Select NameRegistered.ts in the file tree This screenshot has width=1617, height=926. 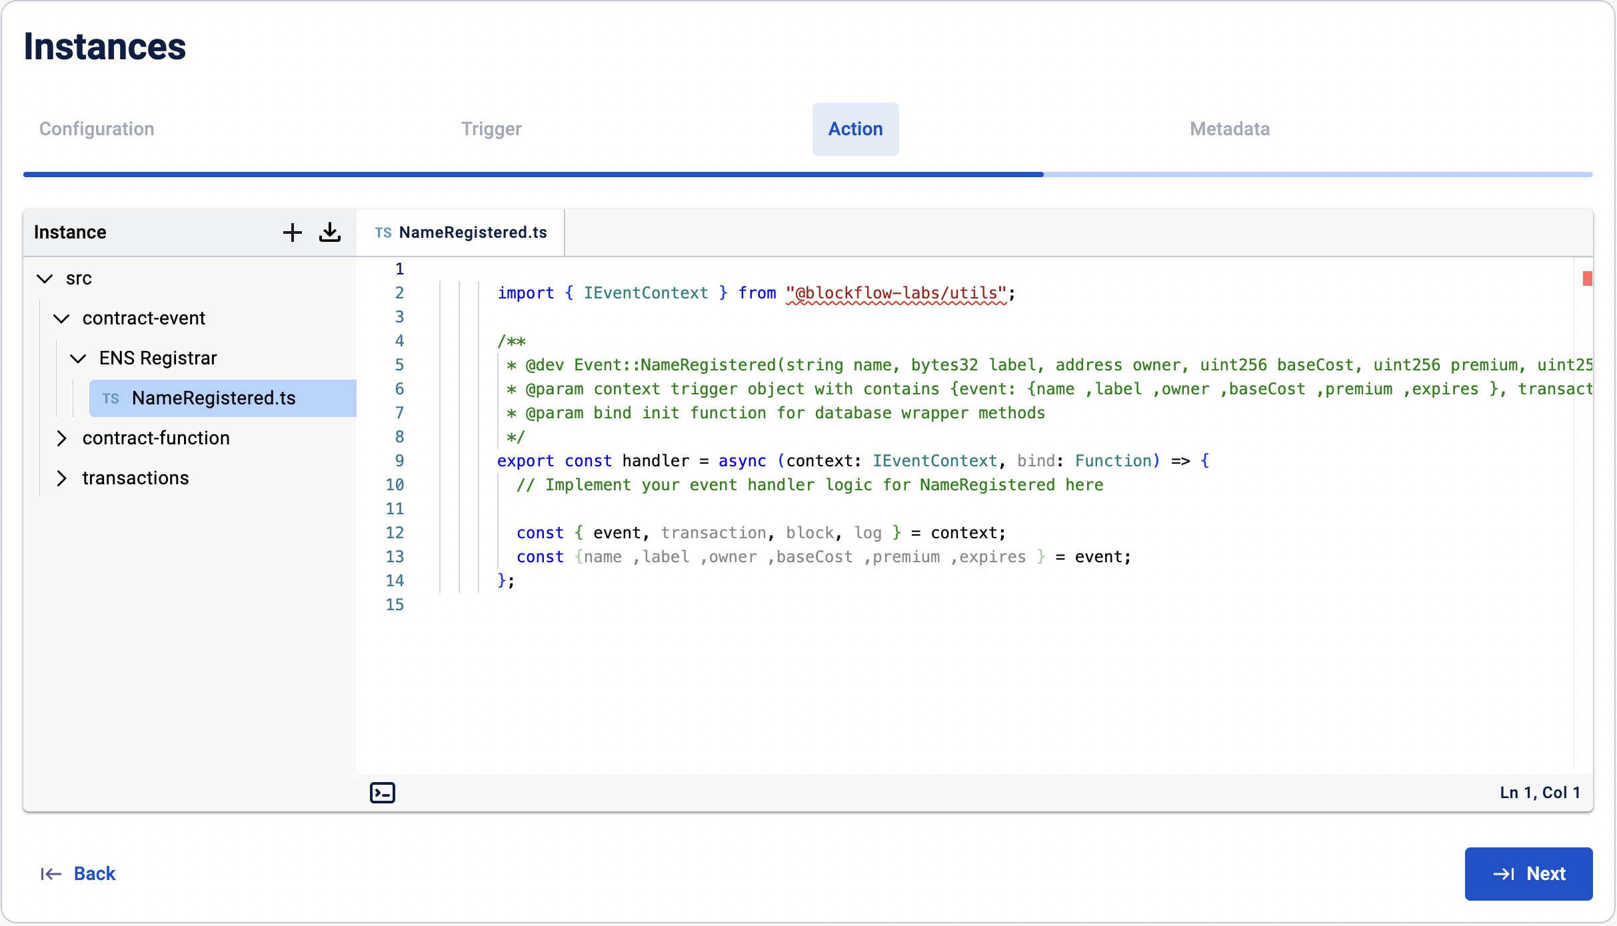(x=213, y=398)
